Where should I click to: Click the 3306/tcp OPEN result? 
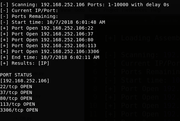pyautogui.click(x=19, y=110)
